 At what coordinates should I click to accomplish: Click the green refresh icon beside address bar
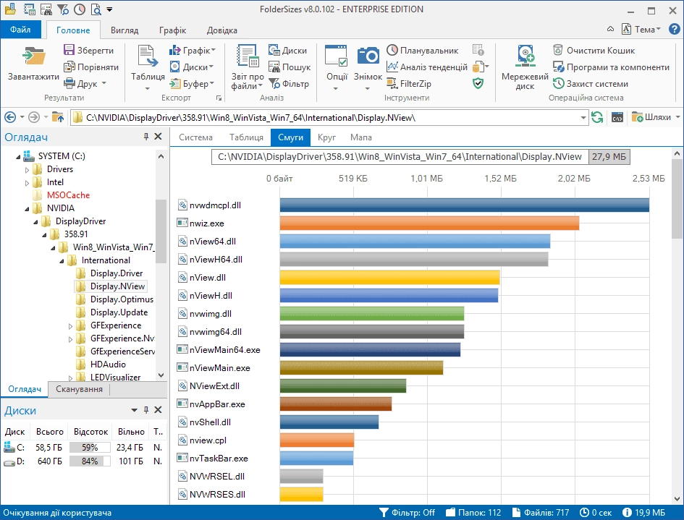(x=596, y=117)
